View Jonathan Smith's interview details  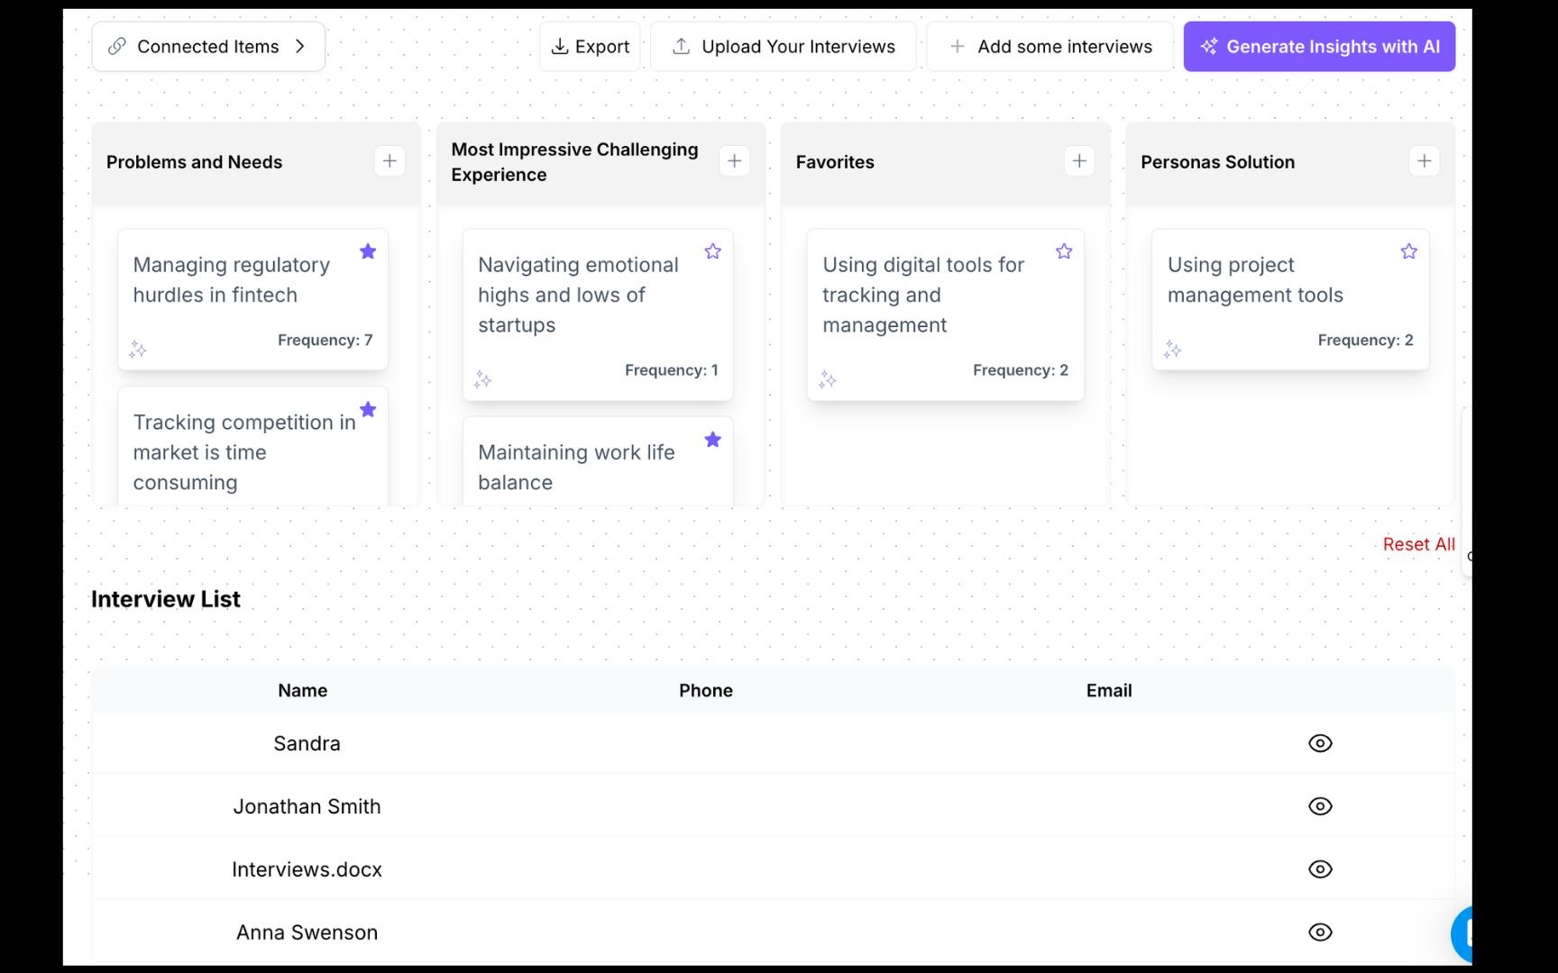[x=1320, y=806]
